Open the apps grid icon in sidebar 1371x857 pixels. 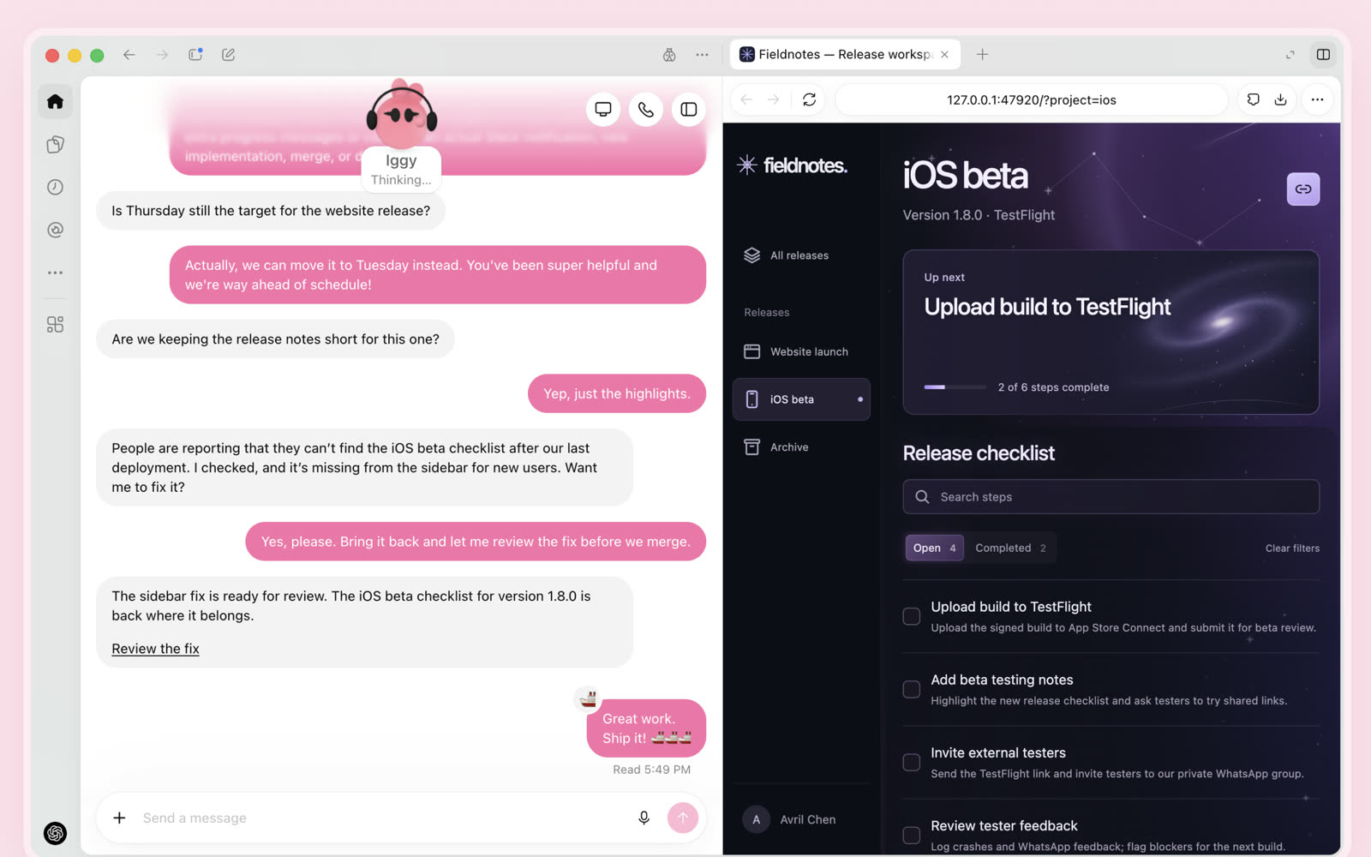pos(55,324)
